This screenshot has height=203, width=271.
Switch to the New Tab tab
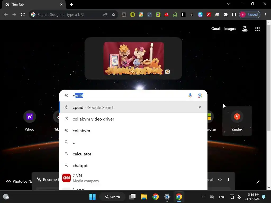tap(34, 4)
